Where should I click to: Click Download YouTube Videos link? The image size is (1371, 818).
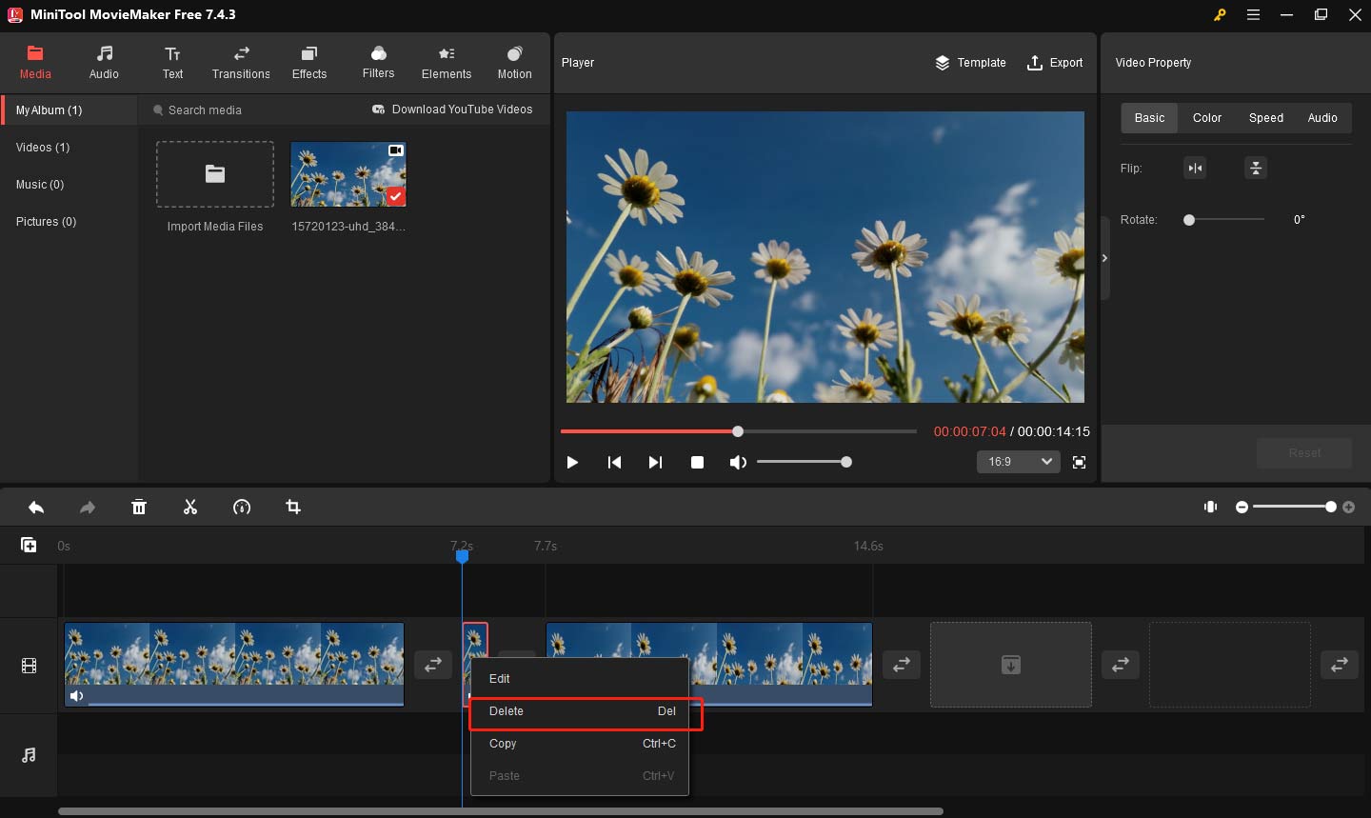point(452,110)
